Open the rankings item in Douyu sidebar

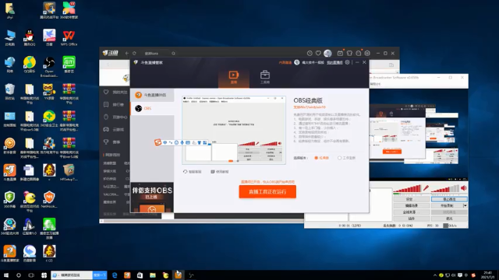115,104
